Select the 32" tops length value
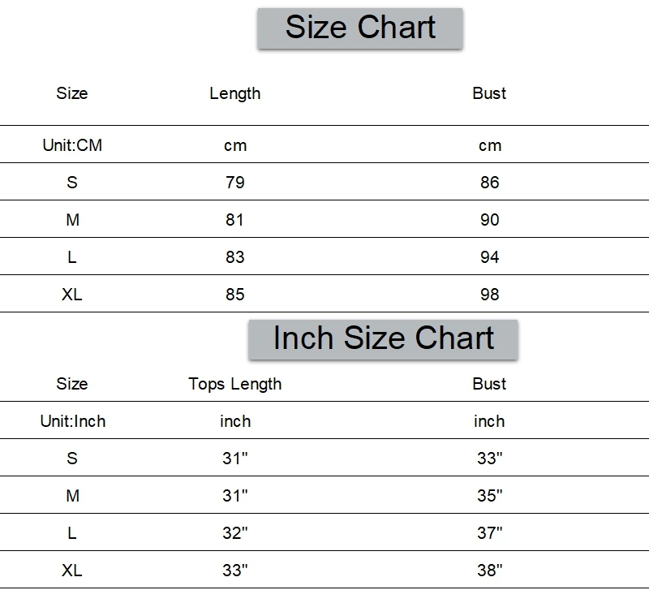 tap(234, 533)
